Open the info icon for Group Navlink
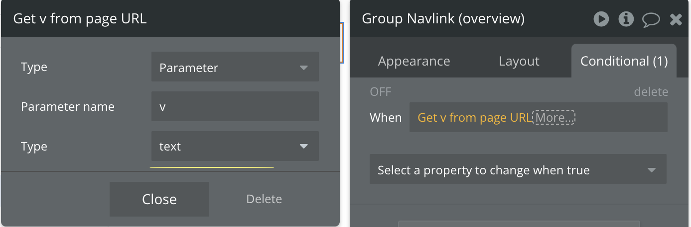This screenshot has width=691, height=227. click(626, 19)
